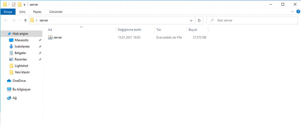Open Bu bilgisayar in the navigation pane
This screenshot has width=301, height=126.
[21, 89]
